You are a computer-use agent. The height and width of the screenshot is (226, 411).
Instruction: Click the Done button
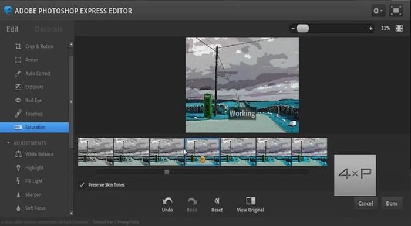392,203
